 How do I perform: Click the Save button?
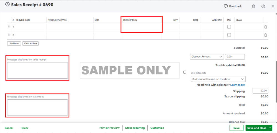coord(236,128)
